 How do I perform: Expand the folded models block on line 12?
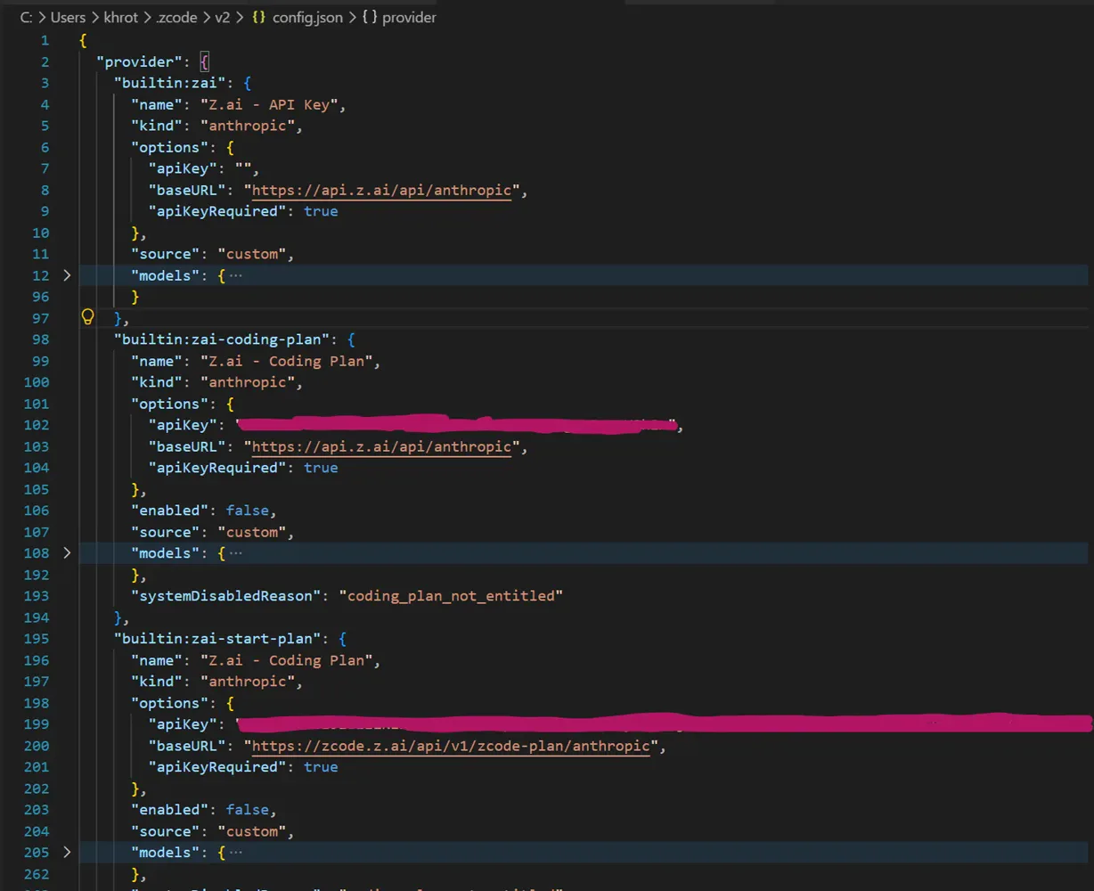pos(67,275)
